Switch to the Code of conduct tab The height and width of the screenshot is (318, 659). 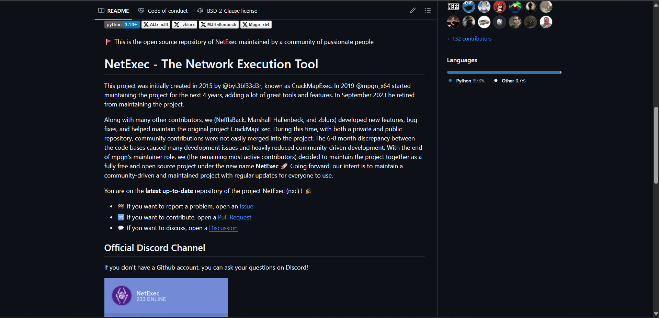(167, 11)
